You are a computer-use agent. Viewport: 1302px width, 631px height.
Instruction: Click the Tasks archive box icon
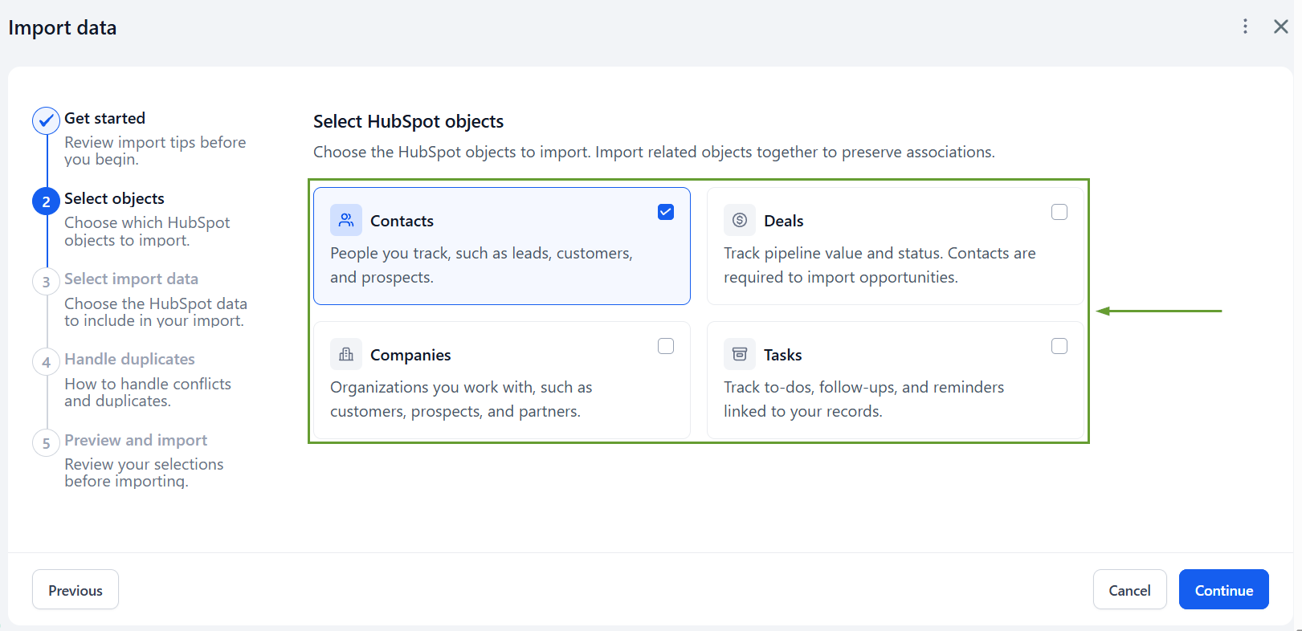[x=740, y=354]
